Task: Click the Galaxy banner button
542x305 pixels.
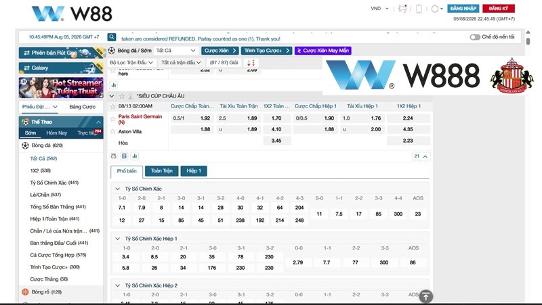Action: pos(61,68)
